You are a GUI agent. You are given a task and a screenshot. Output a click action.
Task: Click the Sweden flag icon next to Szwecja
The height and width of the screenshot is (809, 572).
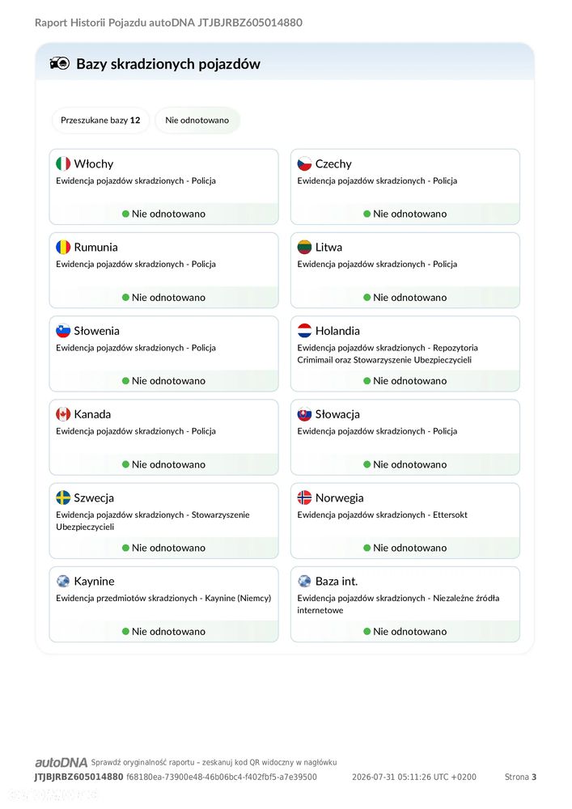[x=63, y=498]
